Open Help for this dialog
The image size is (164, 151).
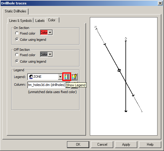coord(150,144)
